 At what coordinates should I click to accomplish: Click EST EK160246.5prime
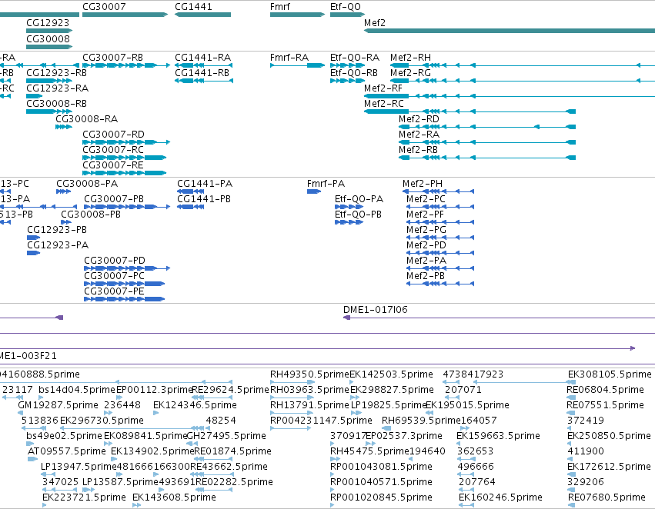pos(500,497)
